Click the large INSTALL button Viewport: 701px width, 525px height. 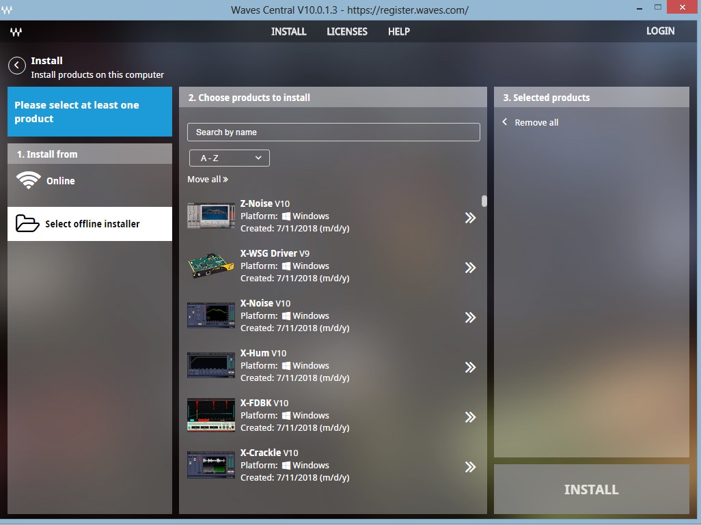click(x=592, y=489)
